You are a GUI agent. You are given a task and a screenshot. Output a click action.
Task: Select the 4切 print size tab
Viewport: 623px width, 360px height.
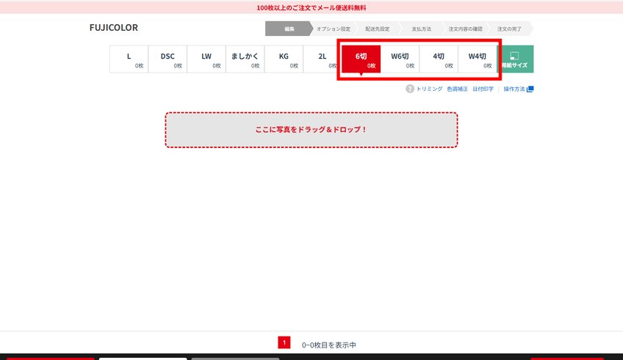point(439,59)
